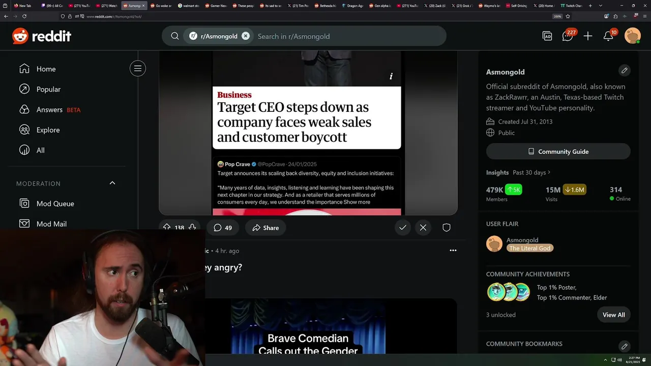The image size is (651, 366).
Task: Approve the post with checkmark button
Action: 403,228
